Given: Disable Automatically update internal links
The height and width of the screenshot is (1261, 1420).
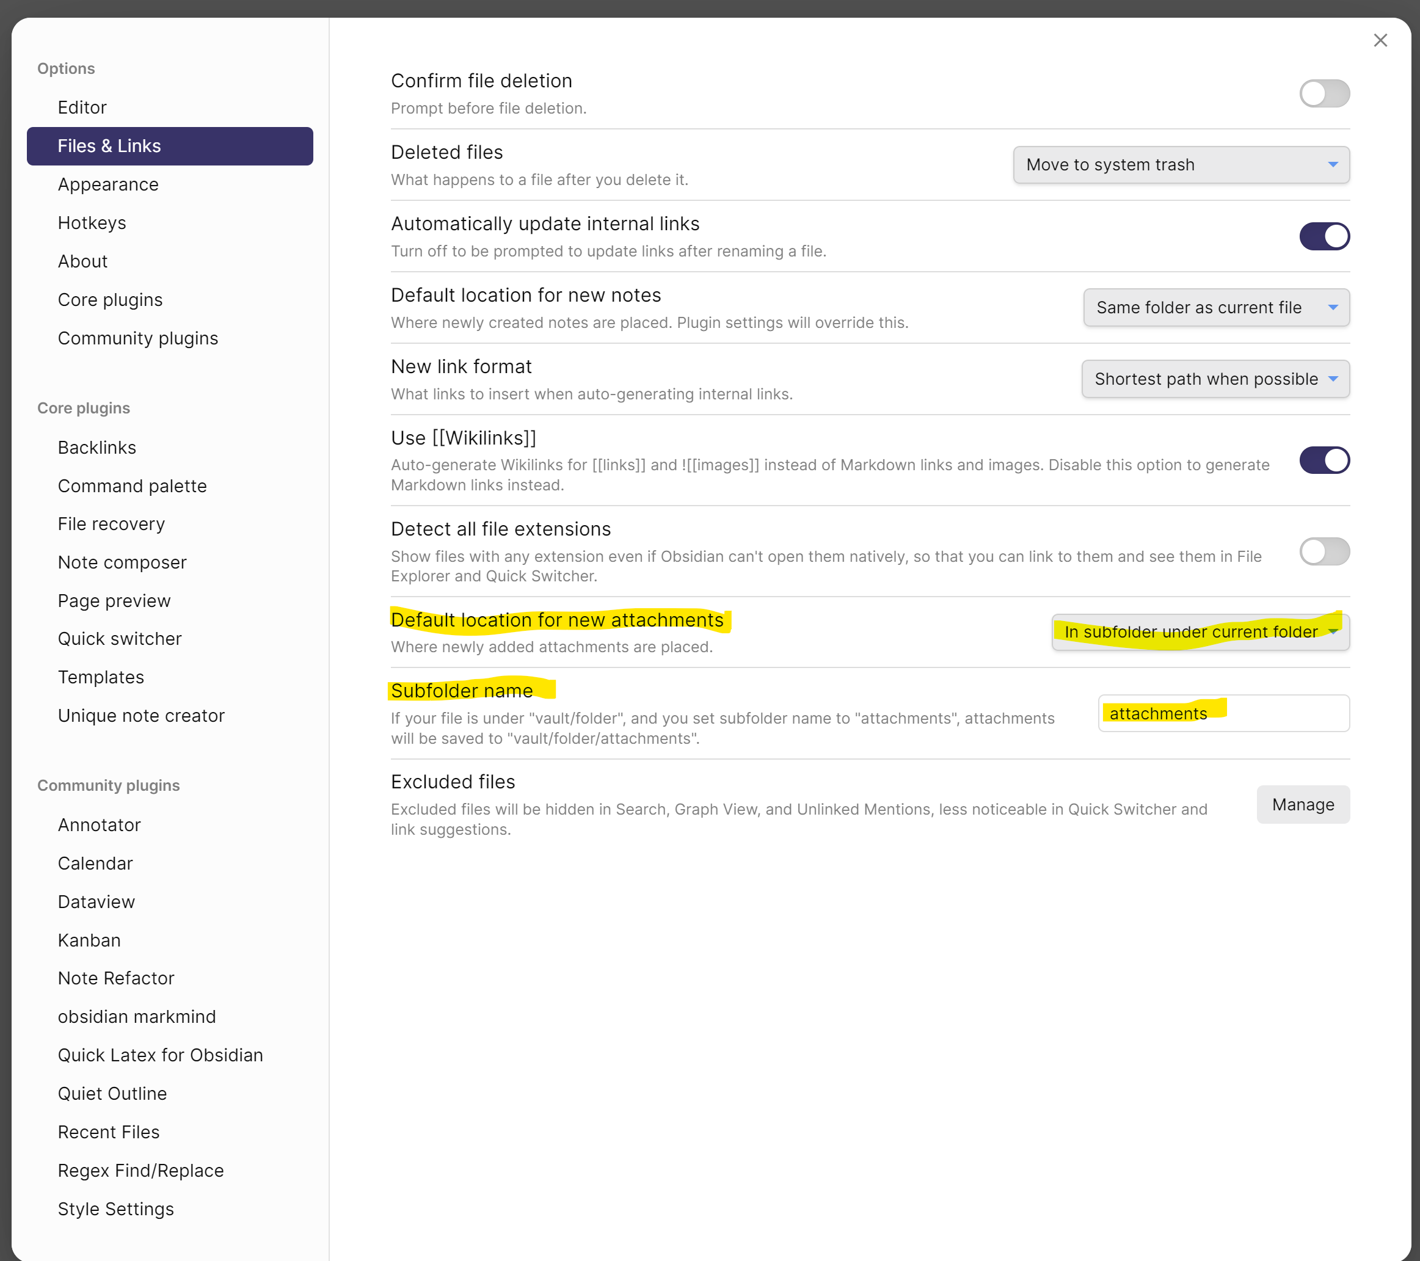Looking at the screenshot, I should pos(1324,236).
